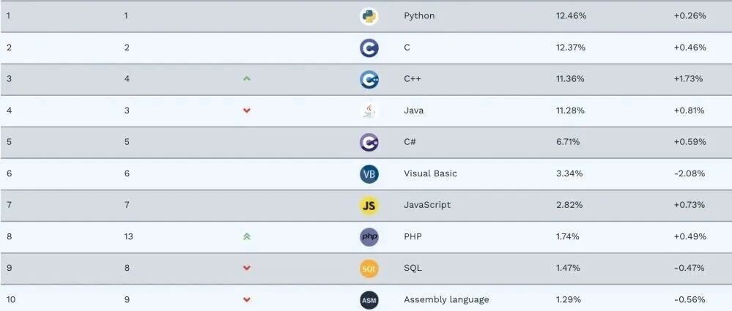The image size is (732, 311).
Task: Click the green up arrow in C++ row
Action: pyautogui.click(x=247, y=79)
